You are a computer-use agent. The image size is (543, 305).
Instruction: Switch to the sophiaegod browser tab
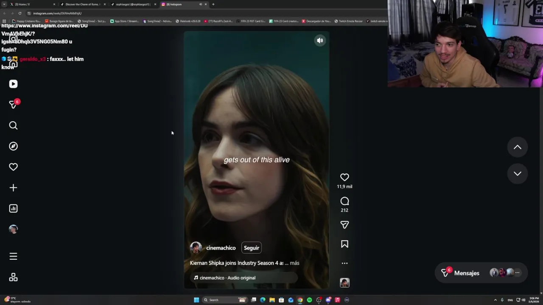click(133, 4)
